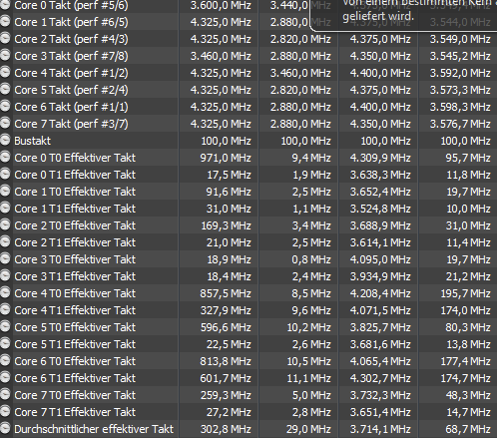Select the 'Bustakt' sensor label
This screenshot has width=497, height=438.
[33, 141]
